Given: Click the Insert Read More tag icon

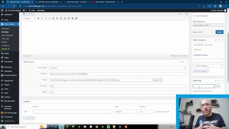Looking at the screenshot, I should (72, 18).
